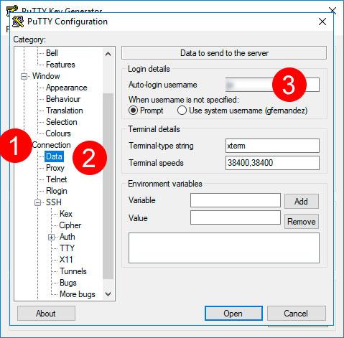The height and width of the screenshot is (338, 344).
Task: Click the category tree scrollbar thumb
Action: point(108,186)
